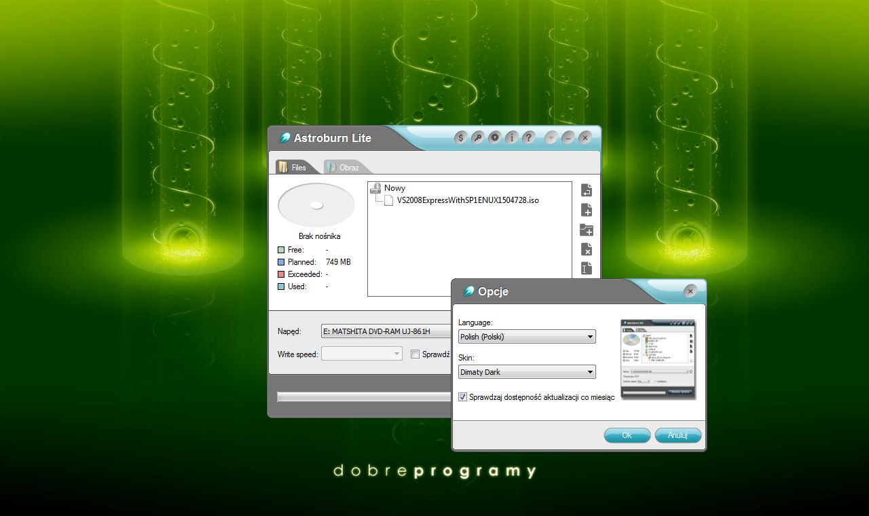Click the add file icon
This screenshot has height=516, width=869.
coord(587,210)
